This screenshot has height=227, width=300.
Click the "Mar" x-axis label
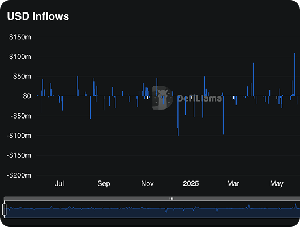233,184
